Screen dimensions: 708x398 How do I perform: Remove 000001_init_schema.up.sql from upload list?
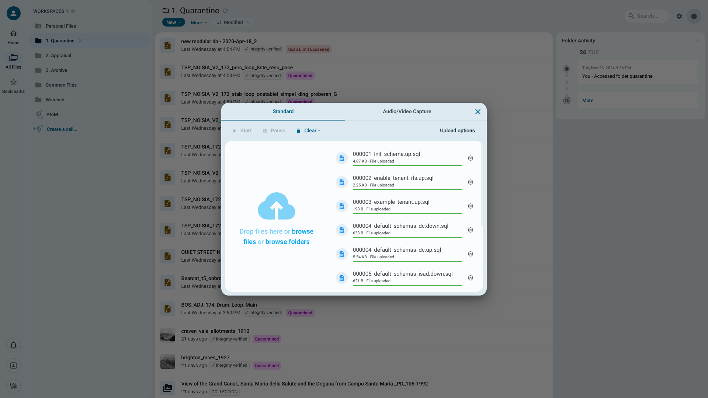[x=471, y=158]
